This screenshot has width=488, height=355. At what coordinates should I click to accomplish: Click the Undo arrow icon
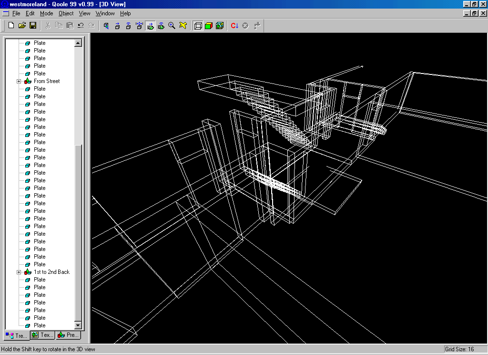coord(81,25)
